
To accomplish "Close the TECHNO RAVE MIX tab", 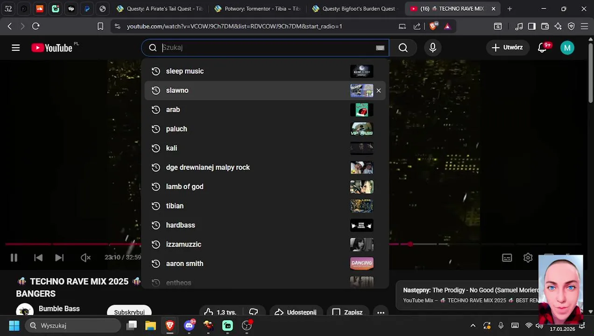I will (x=494, y=8).
